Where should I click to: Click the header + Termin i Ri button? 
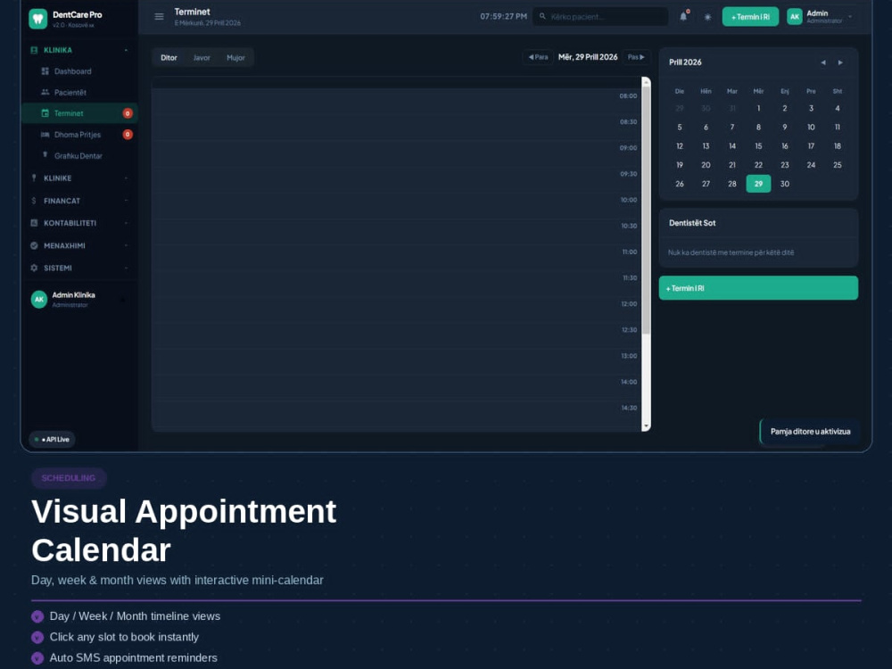[750, 16]
